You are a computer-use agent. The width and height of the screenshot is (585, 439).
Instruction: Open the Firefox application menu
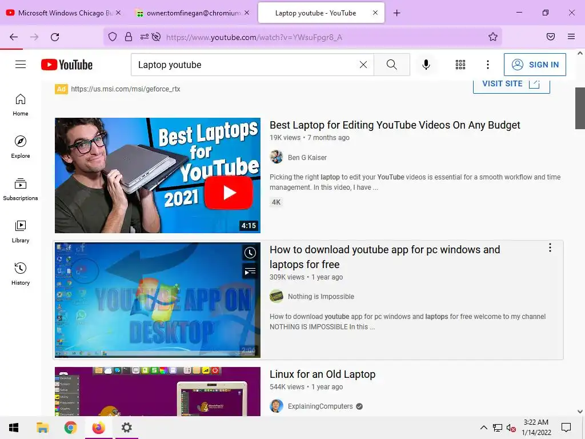(571, 37)
